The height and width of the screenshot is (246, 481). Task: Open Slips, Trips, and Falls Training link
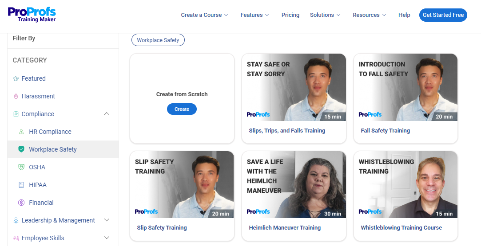[287, 131]
